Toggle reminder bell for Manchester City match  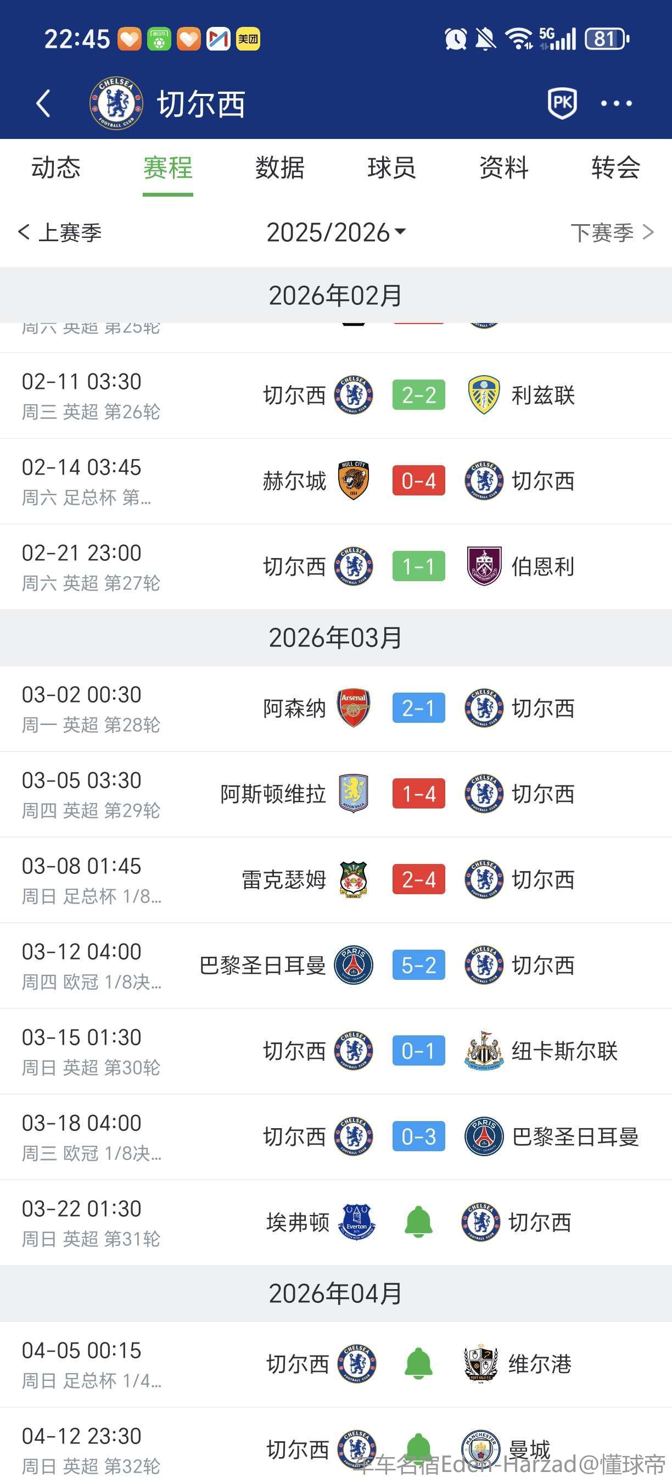[x=418, y=1448]
